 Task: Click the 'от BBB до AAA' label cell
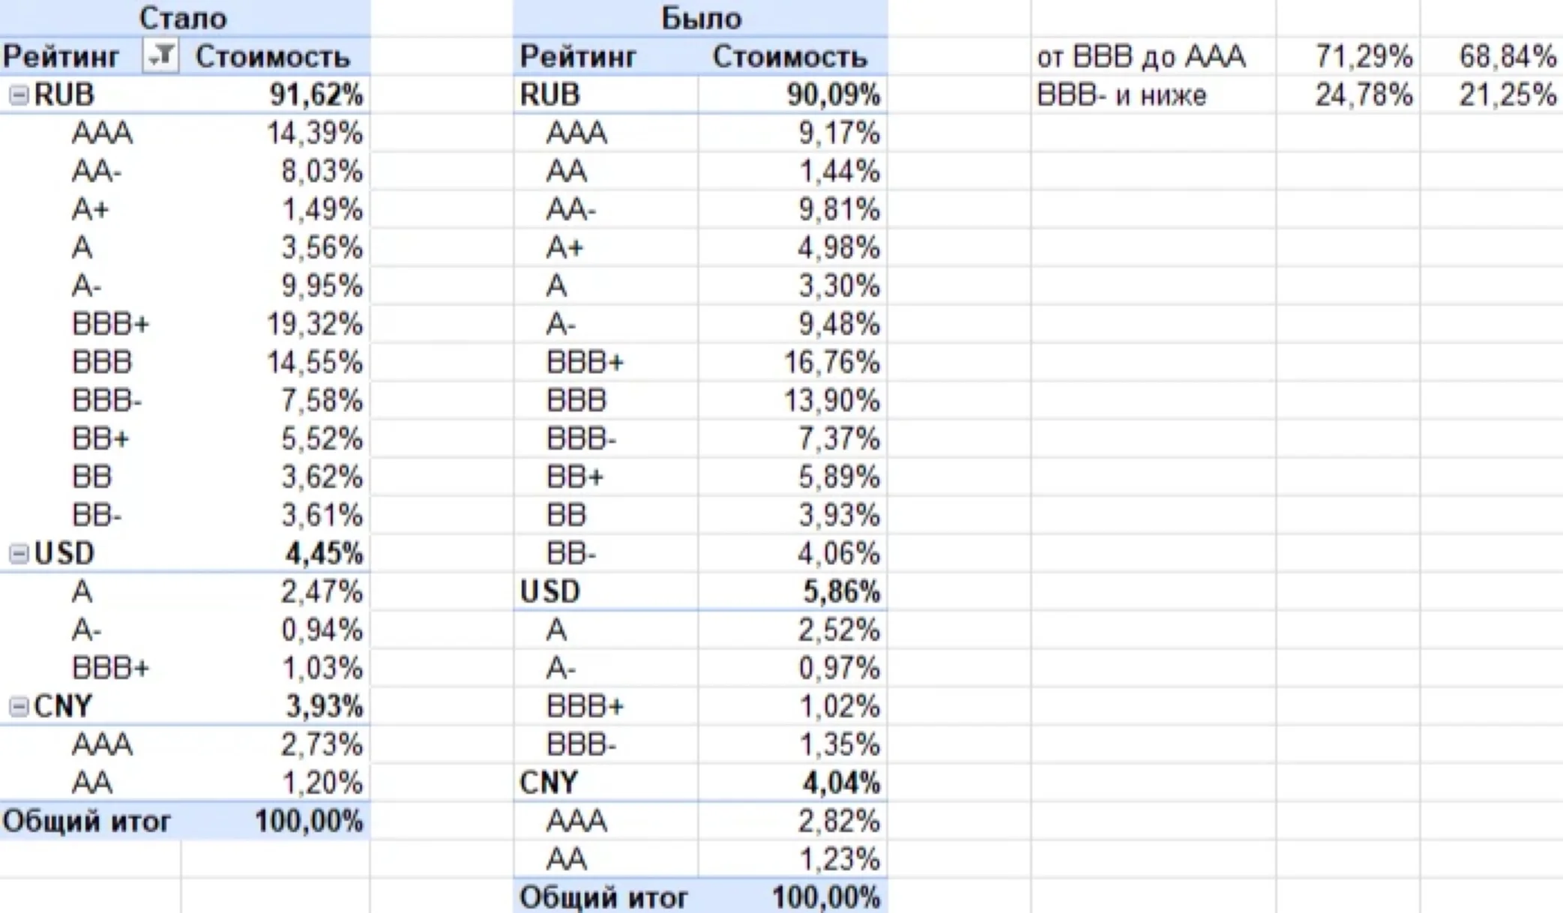pos(1153,56)
